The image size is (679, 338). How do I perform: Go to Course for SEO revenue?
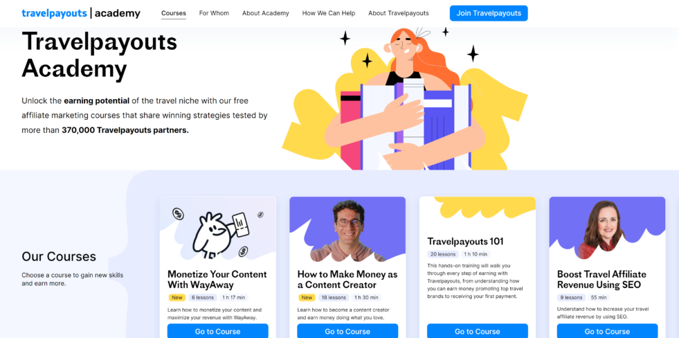[607, 331]
